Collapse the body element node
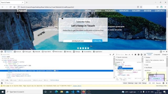Image resolution: width=168 pixels, height=94 pixels. coord(2,60)
